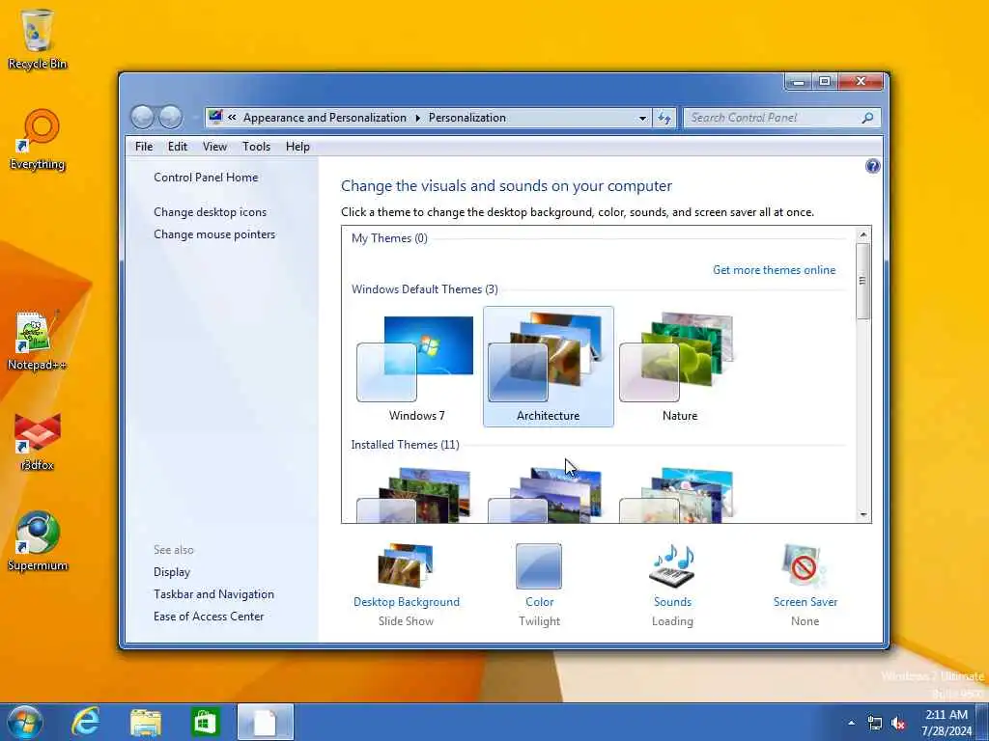Open the Recycle Bin desktop icon
This screenshot has height=741, width=989.
tap(38, 39)
